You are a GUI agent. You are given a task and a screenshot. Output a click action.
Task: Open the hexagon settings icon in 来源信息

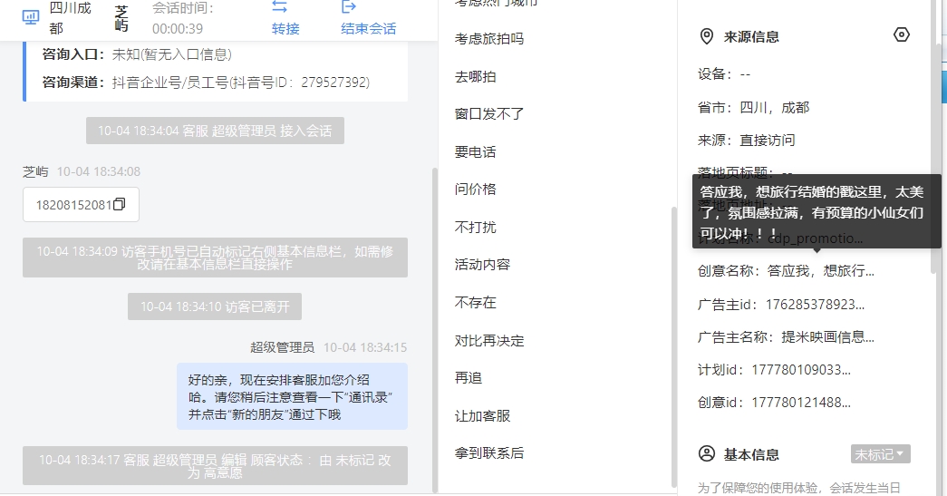[x=901, y=35]
